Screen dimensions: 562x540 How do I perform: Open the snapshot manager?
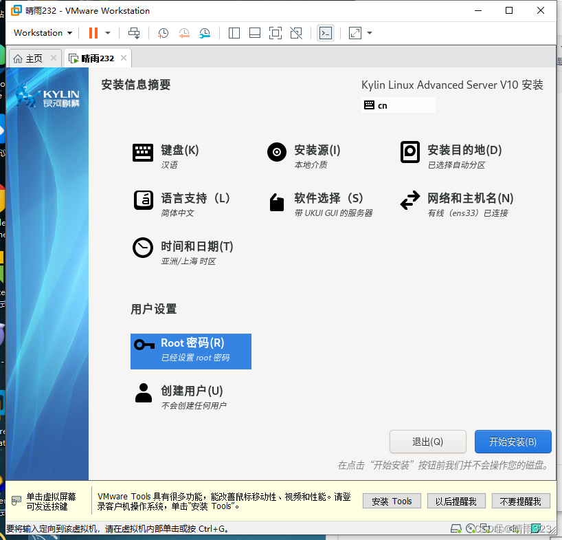pyautogui.click(x=205, y=33)
